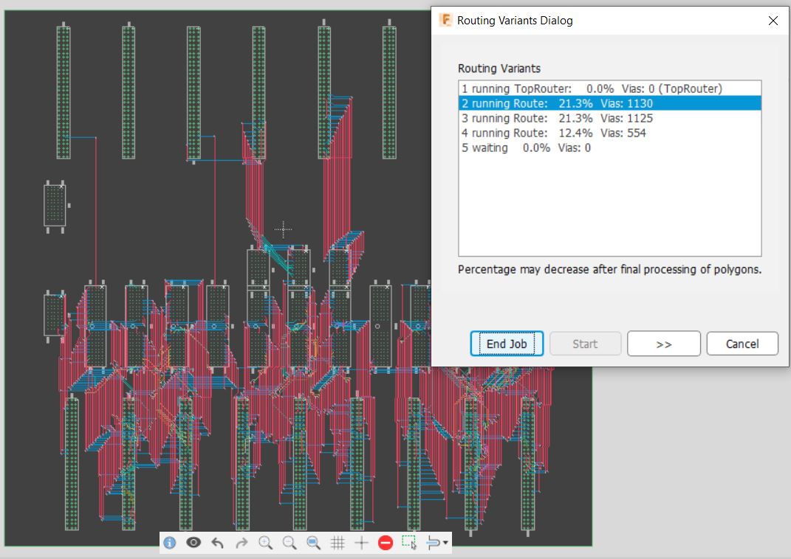Activate the zoom to region tool
The width and height of the screenshot is (791, 559).
pos(313,543)
